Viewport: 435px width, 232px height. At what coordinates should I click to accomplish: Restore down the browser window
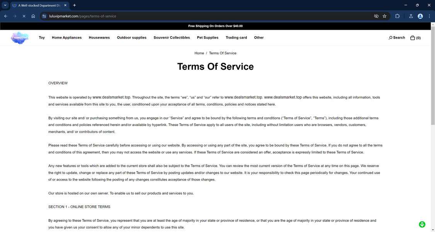click(417, 5)
